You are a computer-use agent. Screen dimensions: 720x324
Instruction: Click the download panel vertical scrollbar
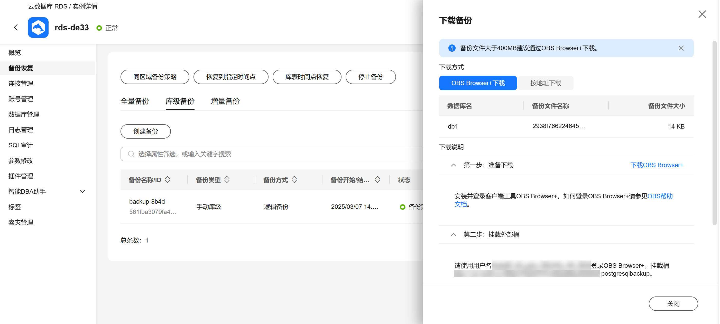(x=714, y=133)
